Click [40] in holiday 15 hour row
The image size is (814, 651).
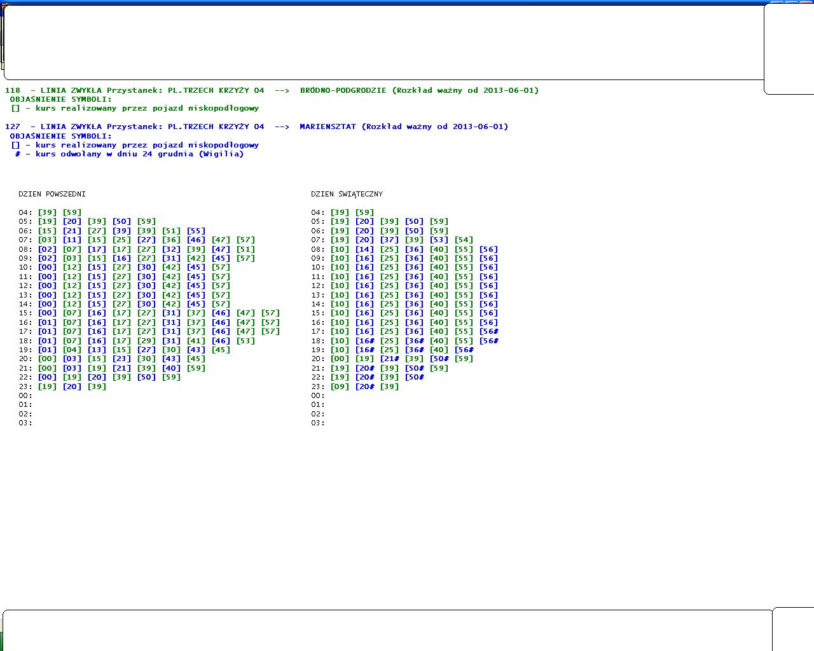439,313
